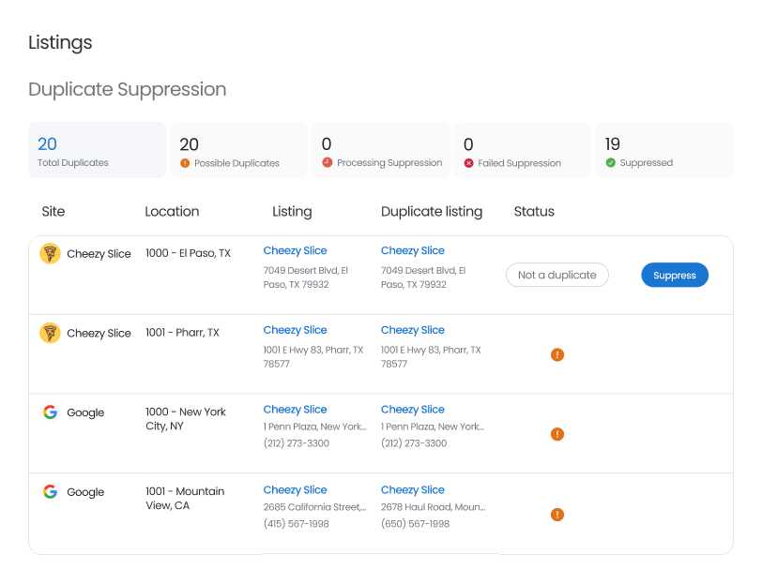This screenshot has width=762, height=584.
Task: Click the warning status icon on Mountain View row
Action: click(x=557, y=515)
